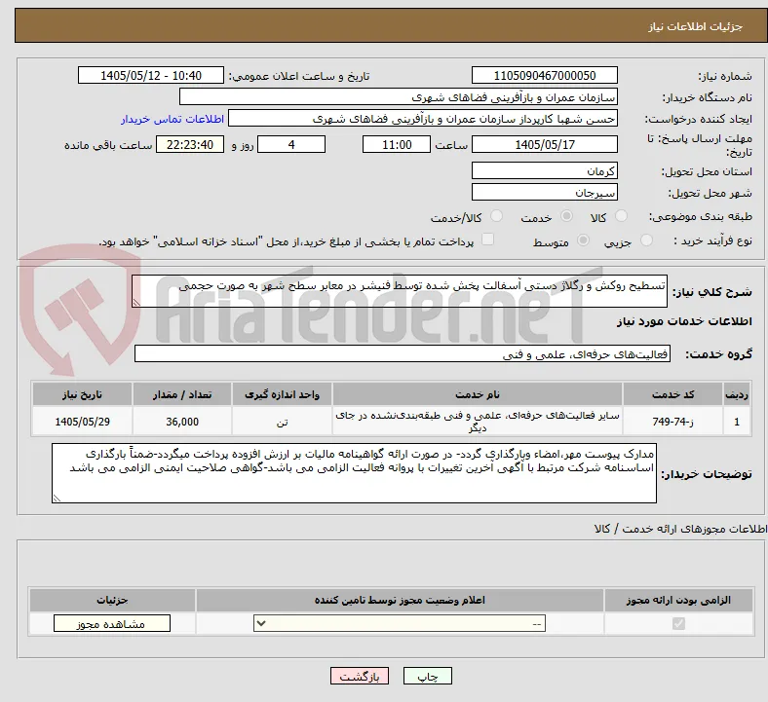Screen dimensions: 768x702
Task: Click the row number cell 1
Action: (x=737, y=422)
